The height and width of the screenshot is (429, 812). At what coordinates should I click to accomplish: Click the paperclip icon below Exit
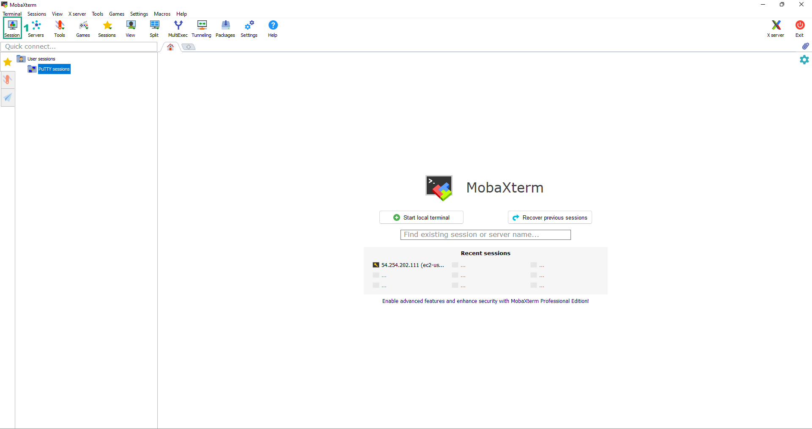point(805,46)
